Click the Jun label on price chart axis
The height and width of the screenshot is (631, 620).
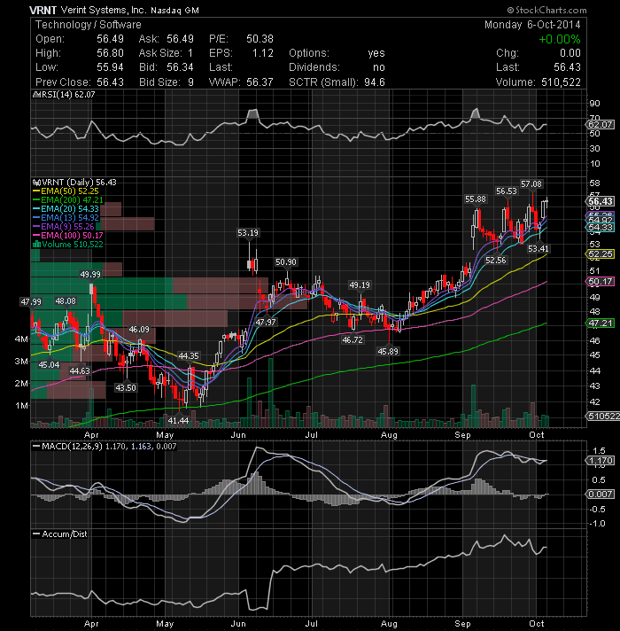[x=238, y=435]
